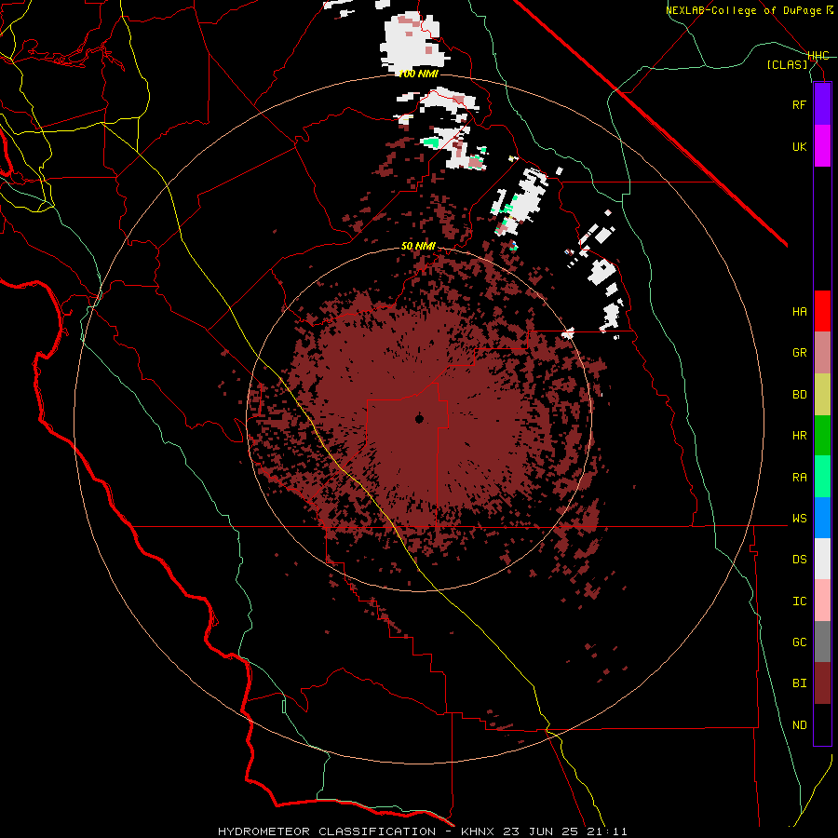
Task: Click the UK legend label
Action: point(799,146)
